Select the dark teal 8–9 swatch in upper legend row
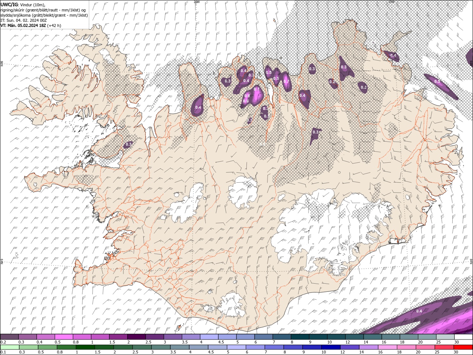The height and width of the screenshot is (355, 473). pyautogui.click(x=300, y=337)
